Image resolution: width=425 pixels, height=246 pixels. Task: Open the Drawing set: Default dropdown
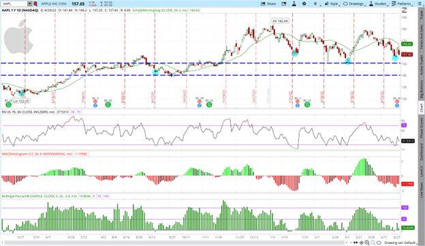coord(401,243)
